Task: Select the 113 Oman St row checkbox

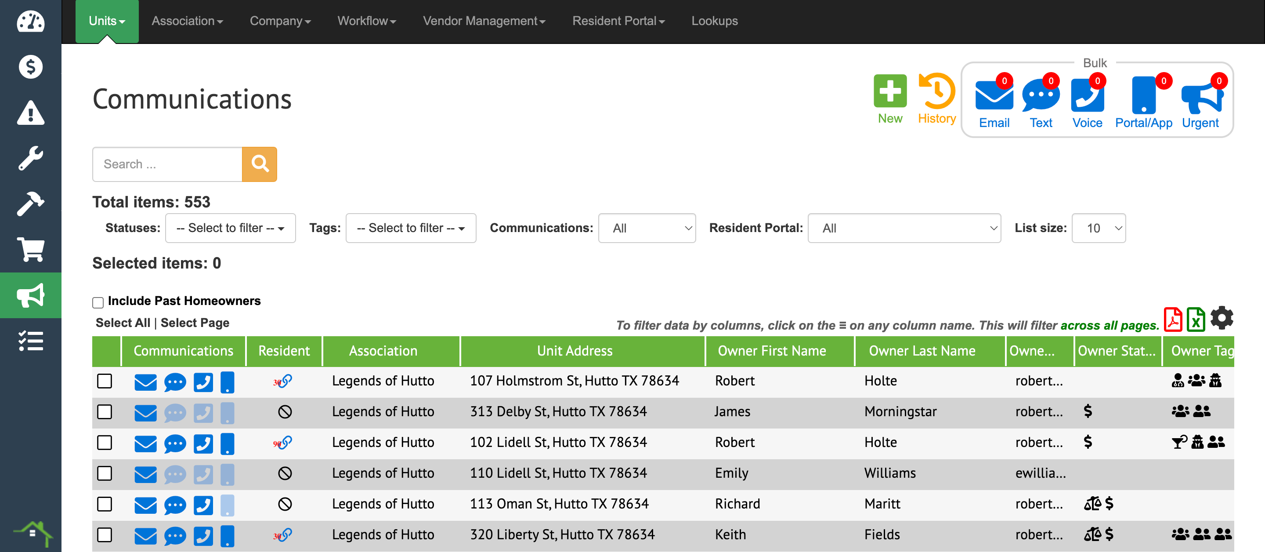Action: pyautogui.click(x=105, y=504)
